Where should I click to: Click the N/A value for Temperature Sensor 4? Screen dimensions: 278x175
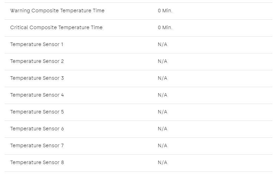(x=162, y=95)
